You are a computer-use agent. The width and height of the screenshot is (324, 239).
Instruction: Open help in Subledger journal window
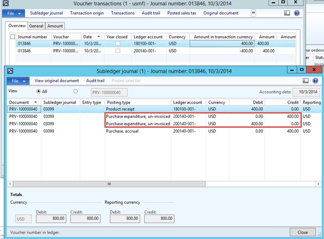tap(315, 81)
